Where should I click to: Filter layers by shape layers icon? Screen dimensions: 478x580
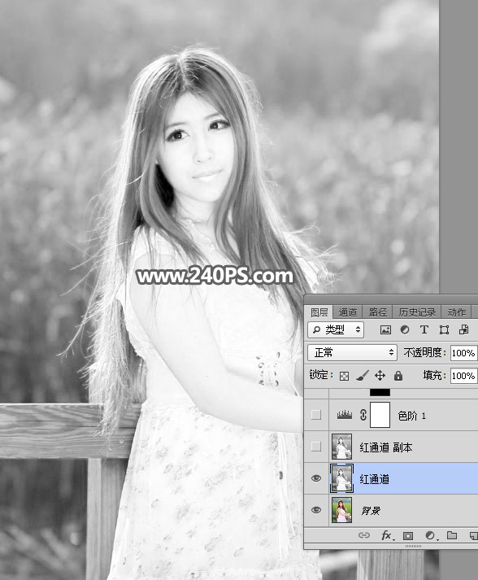point(444,329)
